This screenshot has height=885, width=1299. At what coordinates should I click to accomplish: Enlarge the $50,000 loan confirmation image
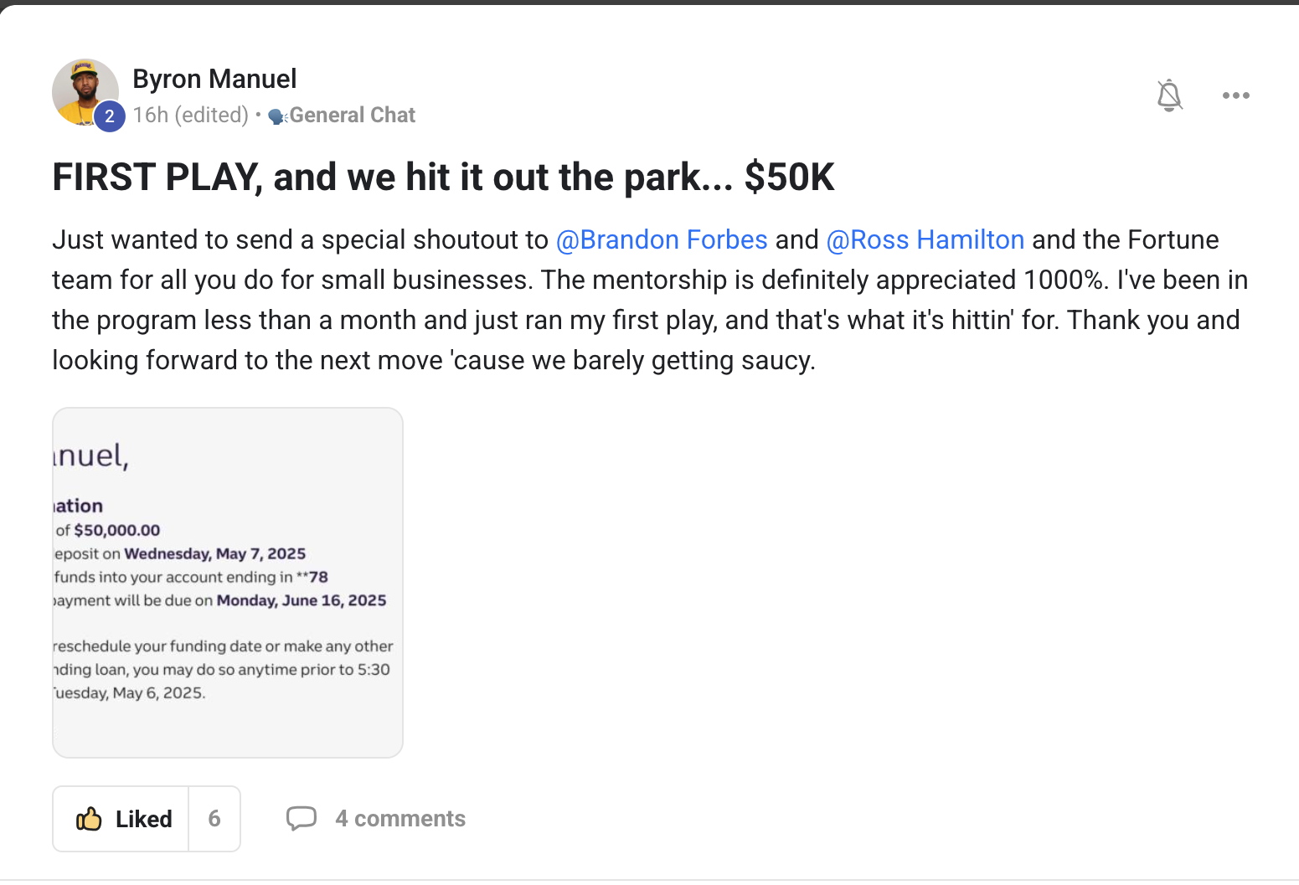[x=228, y=583]
